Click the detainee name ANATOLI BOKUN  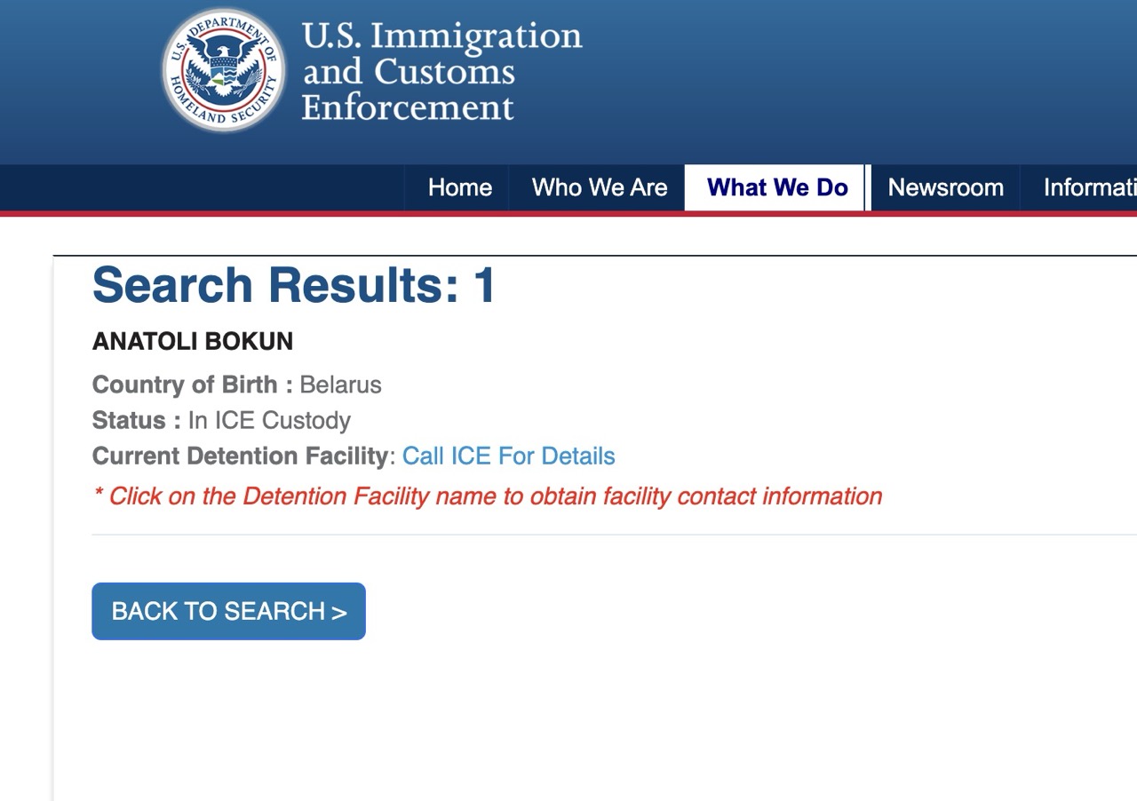click(x=193, y=342)
